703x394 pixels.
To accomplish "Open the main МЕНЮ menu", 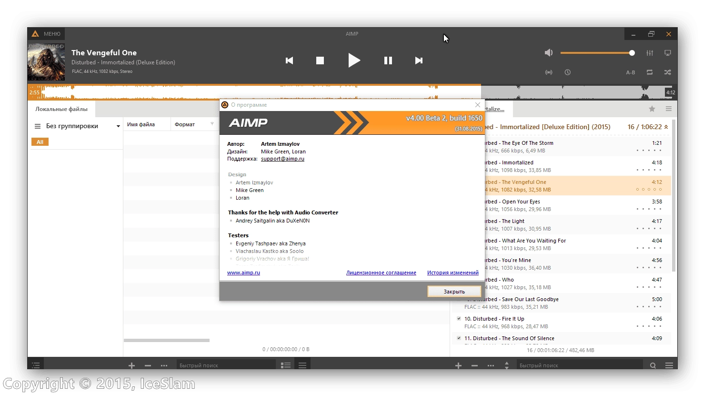I will click(46, 34).
